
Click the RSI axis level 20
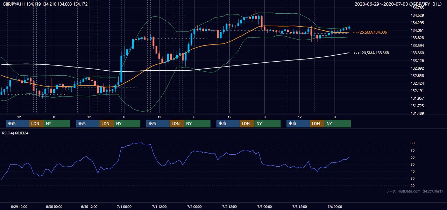pyautogui.click(x=413, y=185)
